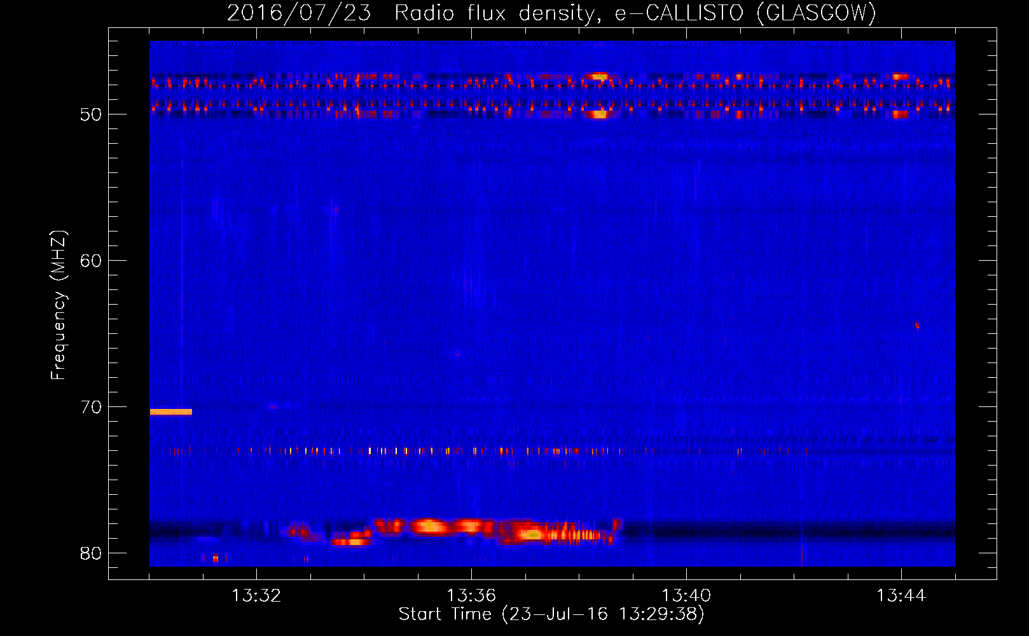Viewport: 1029px width, 636px height.
Task: Click the plot title '2016/07/23 Radio flux density, e-CALLISTO (GLASGOW)'
Action: [551, 13]
